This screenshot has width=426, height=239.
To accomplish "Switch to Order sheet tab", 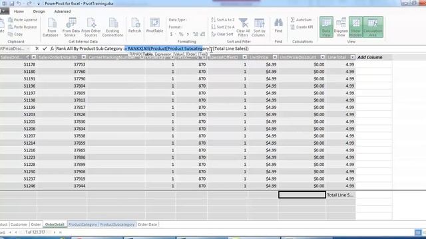I will [x=36, y=224].
